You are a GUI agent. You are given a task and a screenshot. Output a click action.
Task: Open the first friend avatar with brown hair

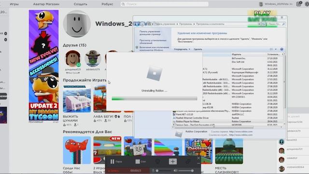pos(73,58)
